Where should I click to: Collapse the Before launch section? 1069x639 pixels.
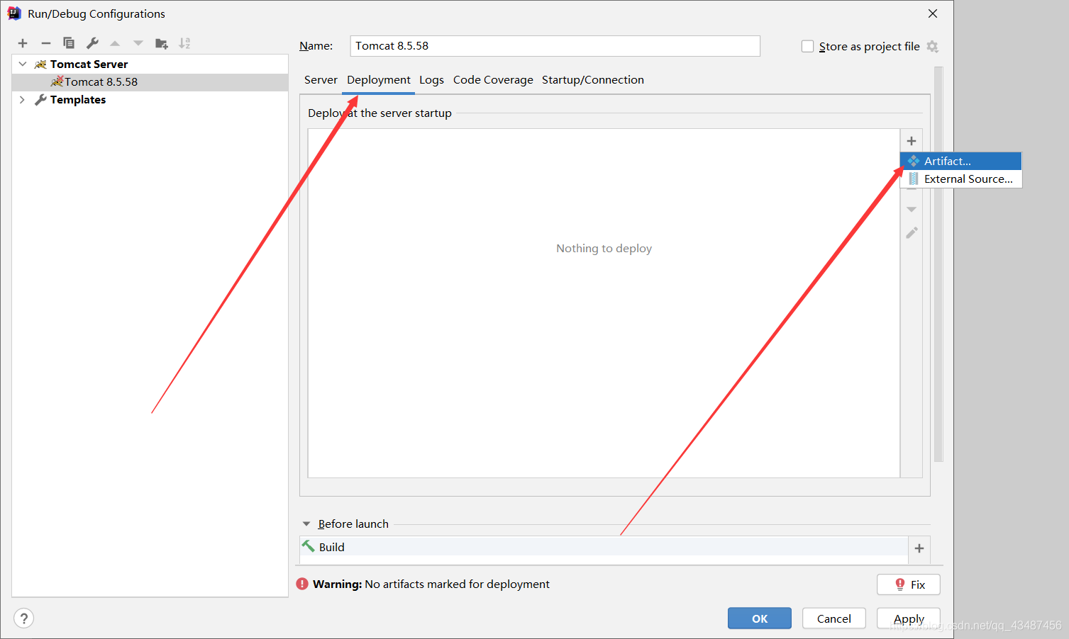[306, 524]
